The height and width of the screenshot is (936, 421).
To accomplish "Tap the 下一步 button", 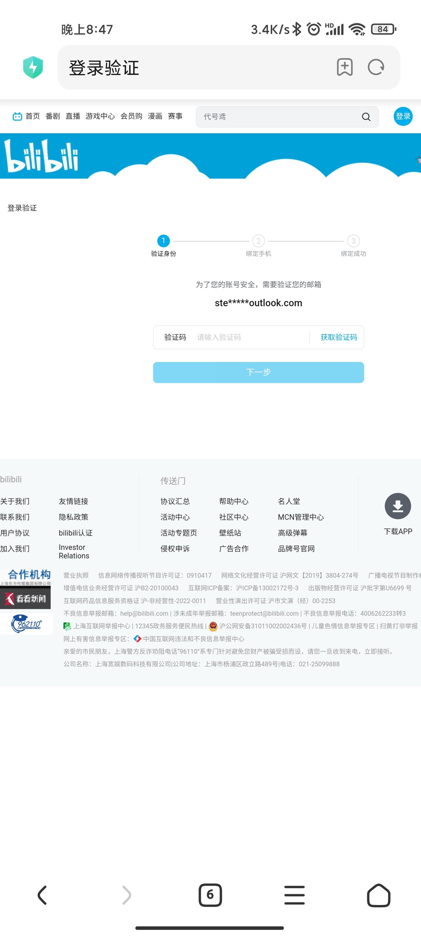I will (258, 372).
